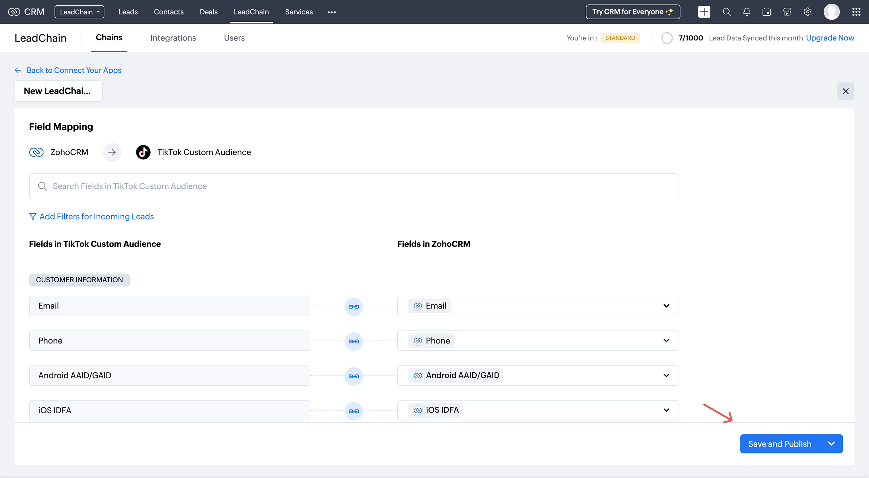Expand the Android AAID/GAID ZohoCRM dropdown
The width and height of the screenshot is (869, 478).
pyautogui.click(x=666, y=375)
